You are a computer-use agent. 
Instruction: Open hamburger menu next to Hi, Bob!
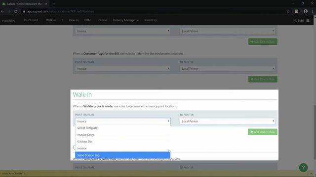308,21
